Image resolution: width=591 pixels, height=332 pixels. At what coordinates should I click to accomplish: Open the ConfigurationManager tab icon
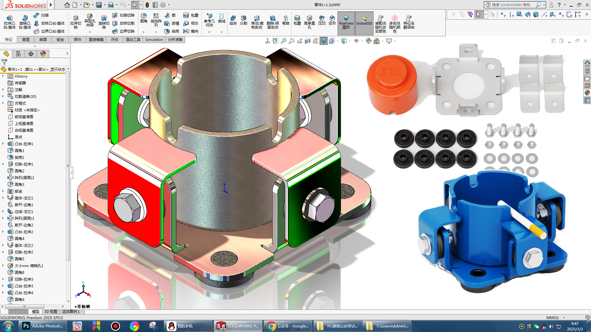[x=18, y=54]
